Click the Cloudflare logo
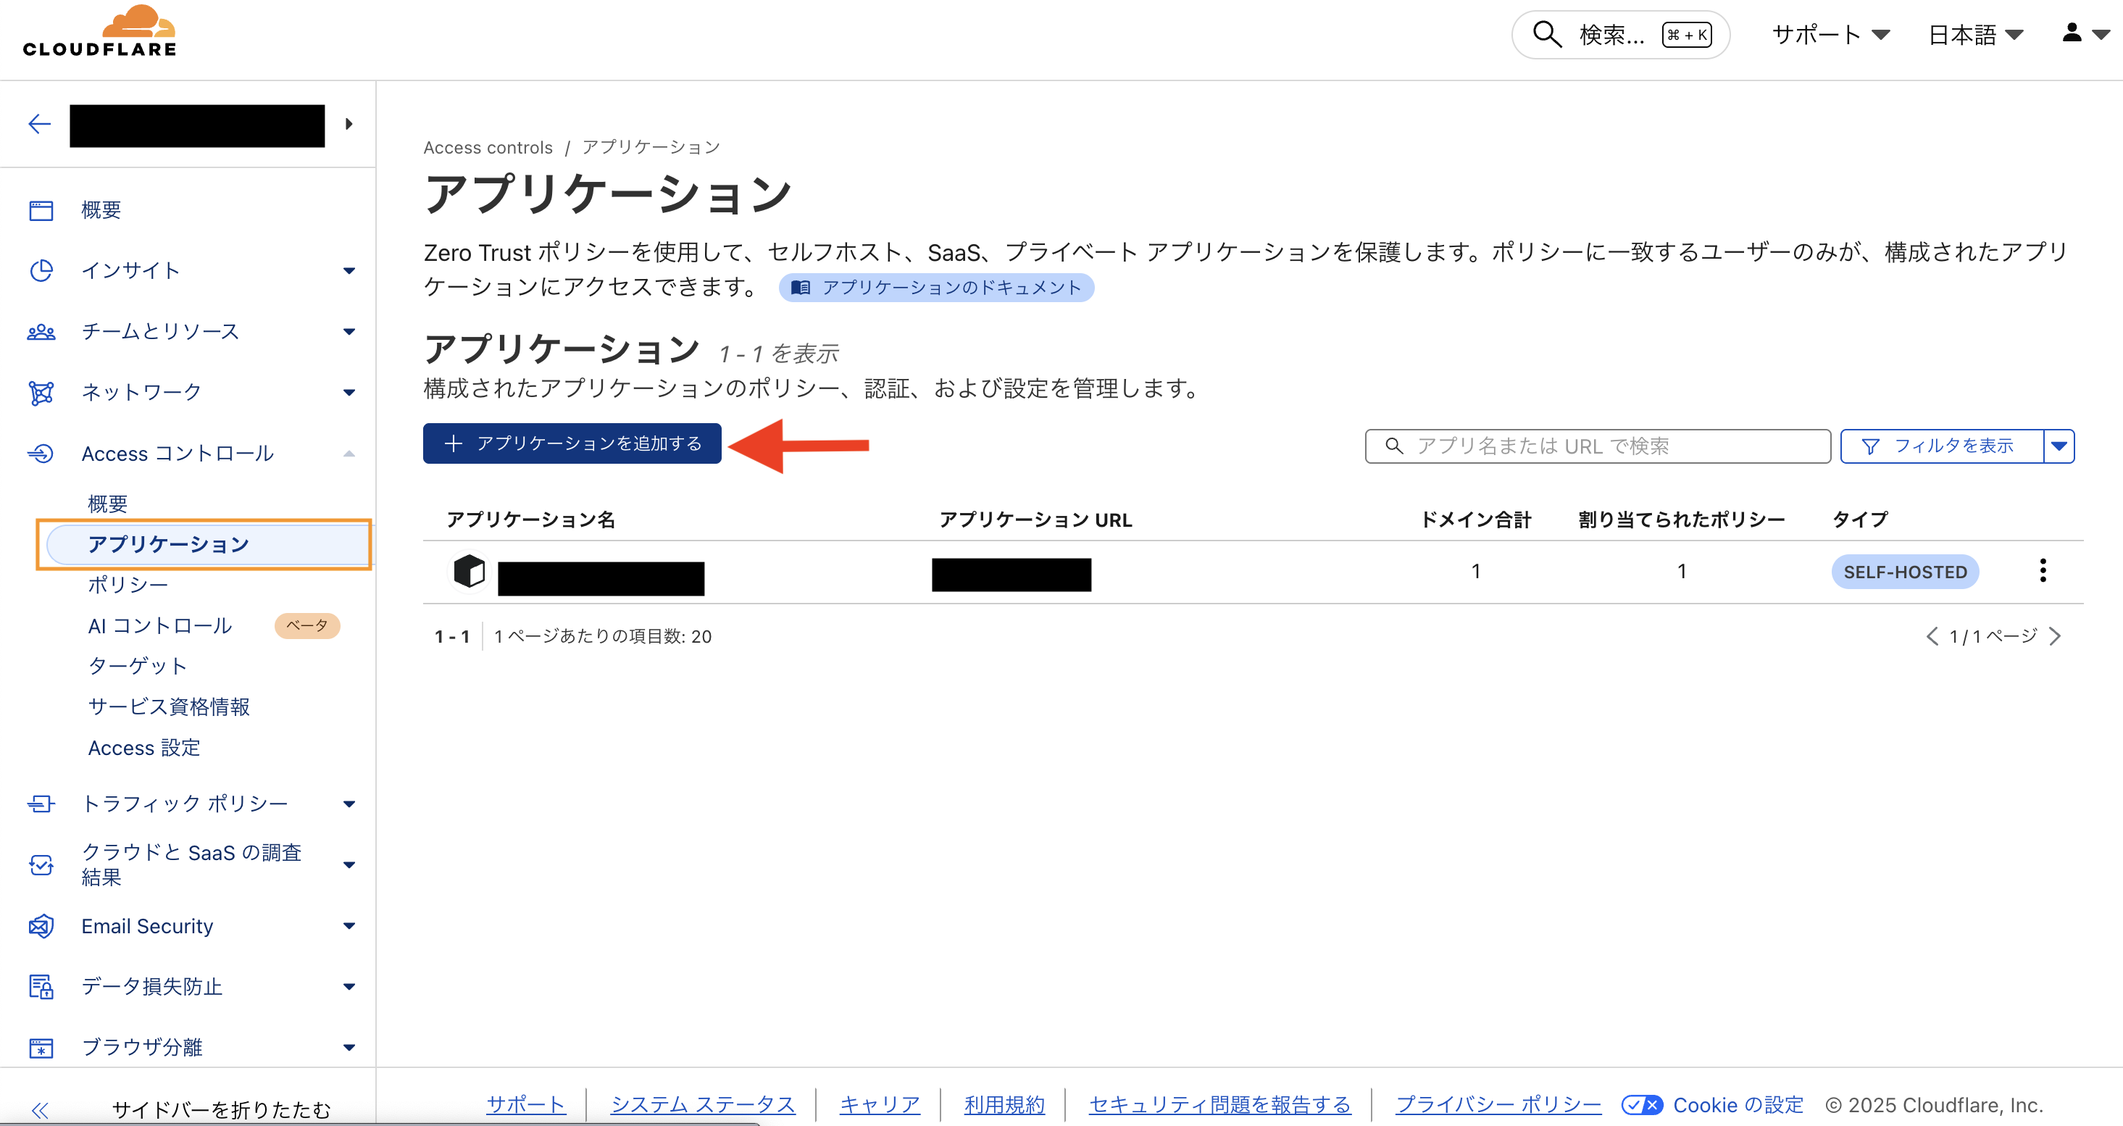The image size is (2123, 1126). [x=100, y=33]
